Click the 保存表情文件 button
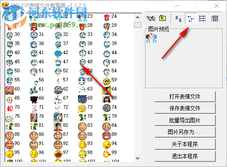Viewport: 227px width, 167px height. [185, 108]
